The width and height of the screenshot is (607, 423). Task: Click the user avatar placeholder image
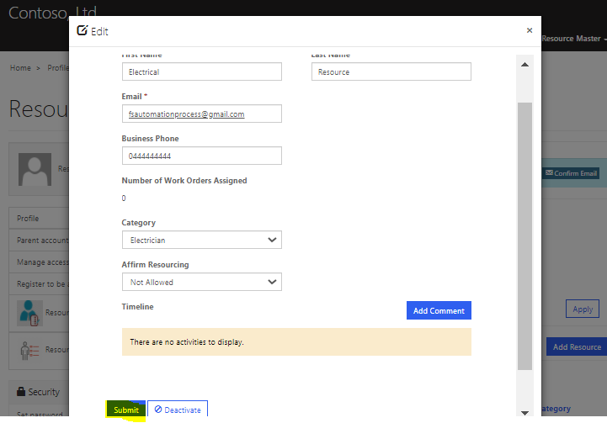coord(35,169)
